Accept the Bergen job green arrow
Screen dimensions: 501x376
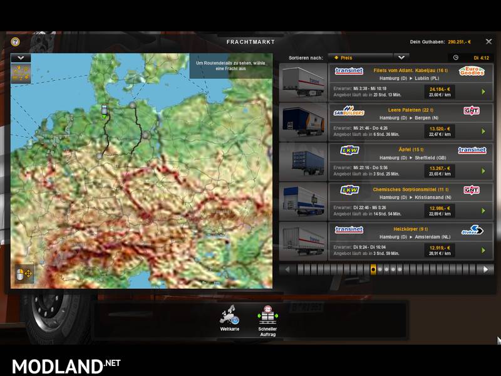click(483, 132)
